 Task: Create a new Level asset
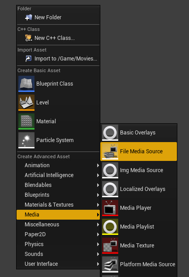tap(58, 103)
